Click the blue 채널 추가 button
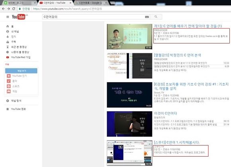Screen dimensions: 231x167 tap(21, 71)
